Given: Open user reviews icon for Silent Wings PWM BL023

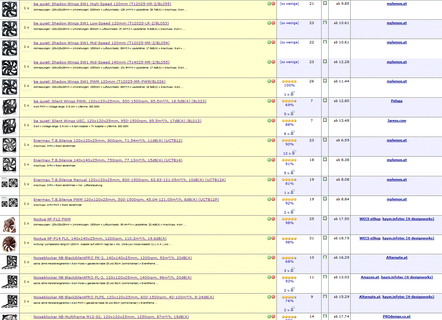Looking at the screenshot, I should 292,113.
